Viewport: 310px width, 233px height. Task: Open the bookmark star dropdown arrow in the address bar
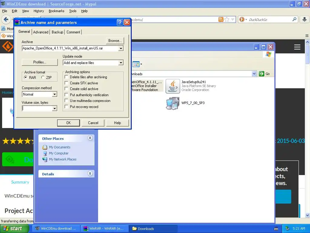[x=233, y=19]
